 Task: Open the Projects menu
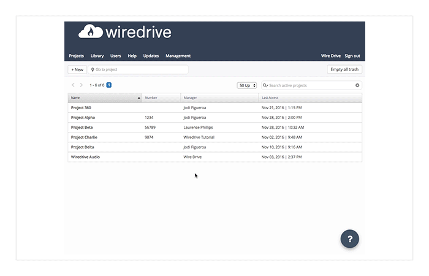pyautogui.click(x=77, y=56)
